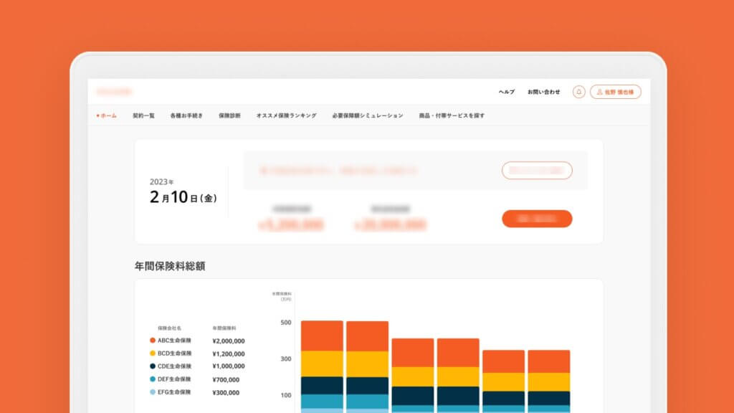The height and width of the screenshot is (413, 734).
Task: Click the ¥2,000,000 premium value
Action: (229, 341)
